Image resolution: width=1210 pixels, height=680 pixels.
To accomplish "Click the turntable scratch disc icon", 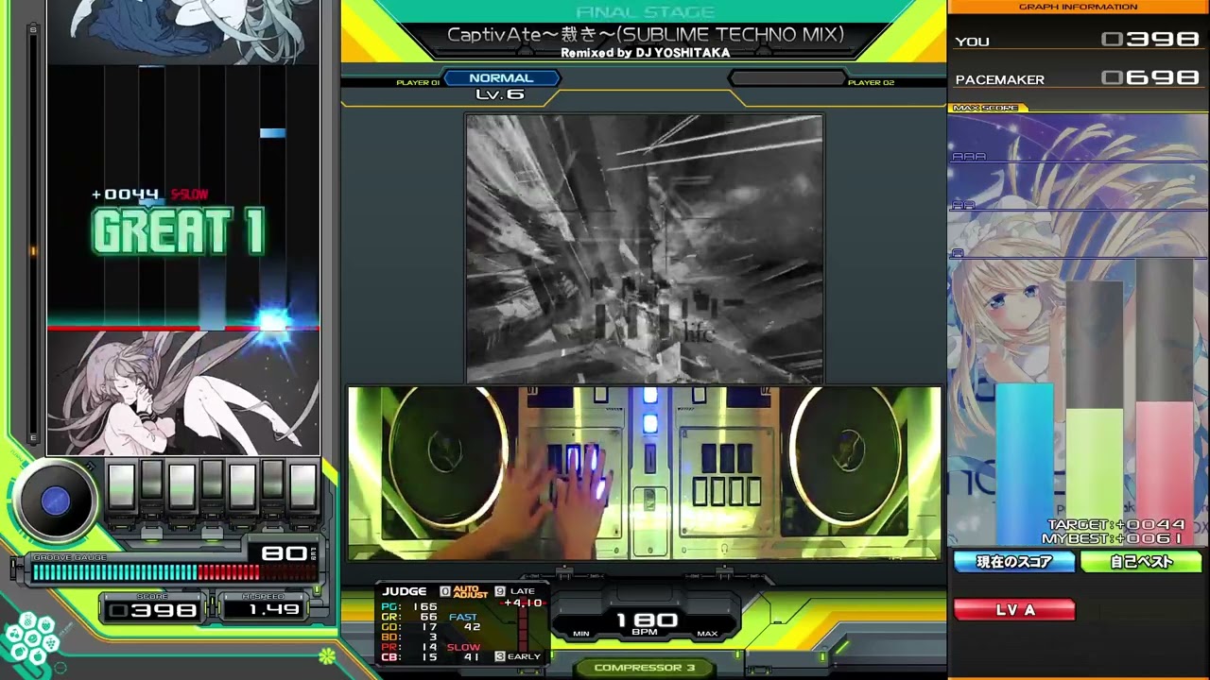I will point(55,501).
